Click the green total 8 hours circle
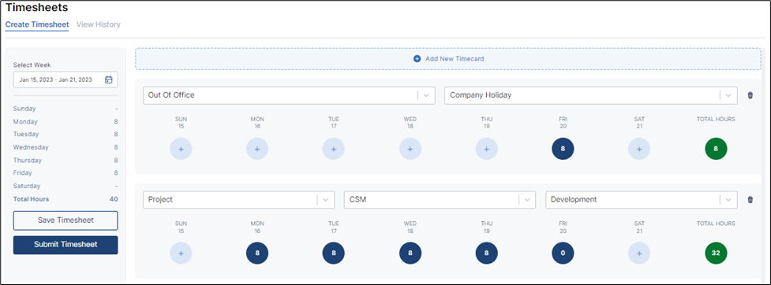This screenshot has height=285, width=771. point(716,149)
